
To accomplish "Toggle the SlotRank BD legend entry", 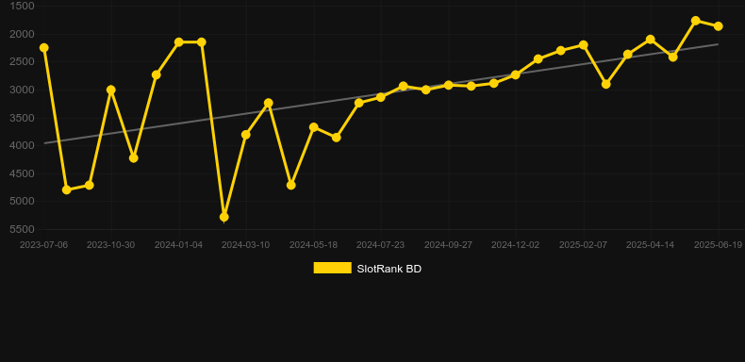I will click(367, 269).
